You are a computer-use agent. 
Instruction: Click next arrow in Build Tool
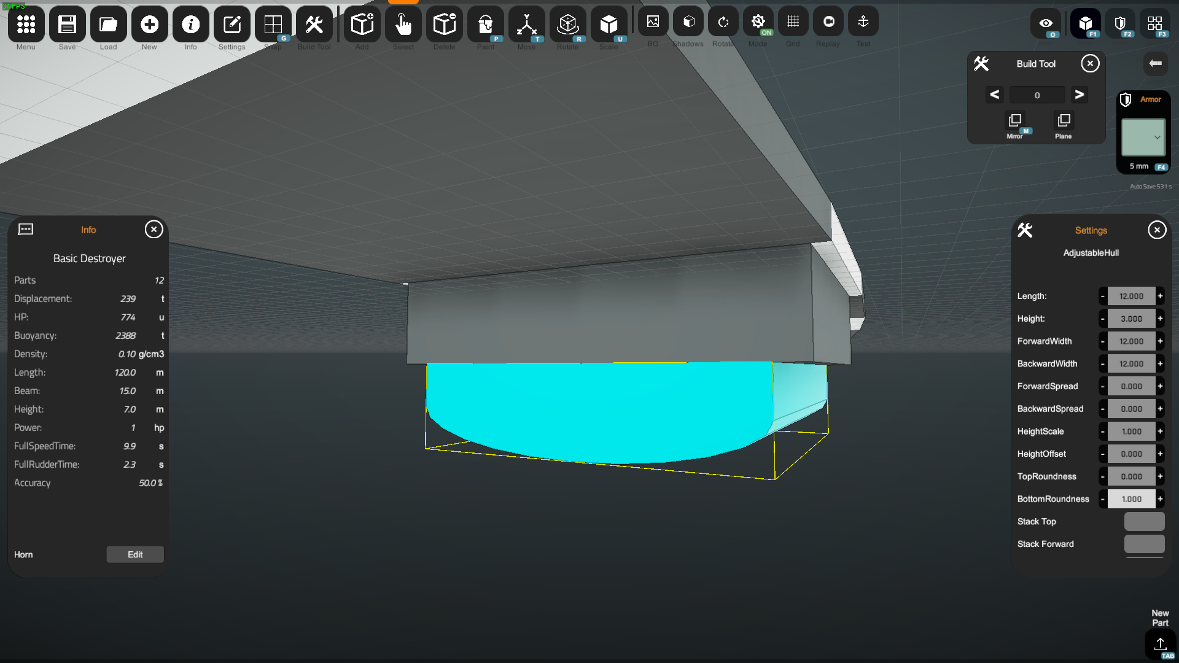pos(1079,95)
